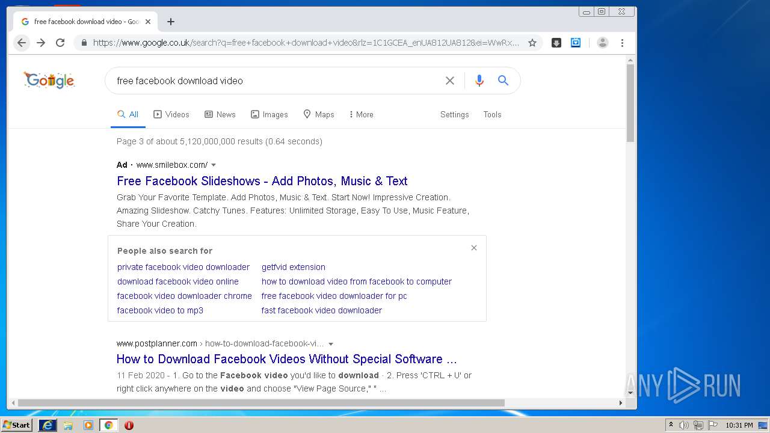Search how to download video from facebook to computer

(357, 281)
